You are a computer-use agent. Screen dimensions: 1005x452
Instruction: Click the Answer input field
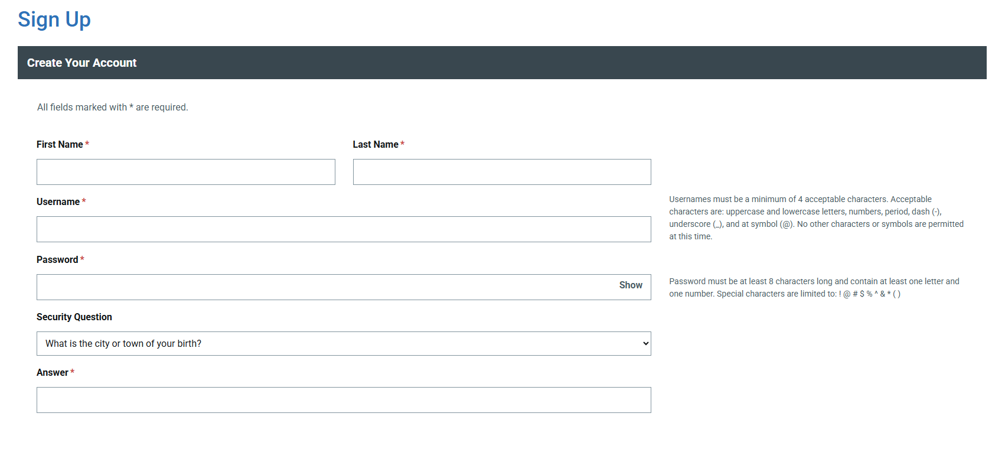(x=344, y=400)
